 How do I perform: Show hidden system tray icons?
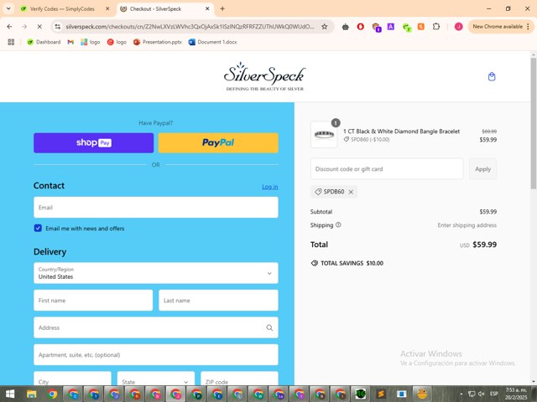(x=461, y=394)
